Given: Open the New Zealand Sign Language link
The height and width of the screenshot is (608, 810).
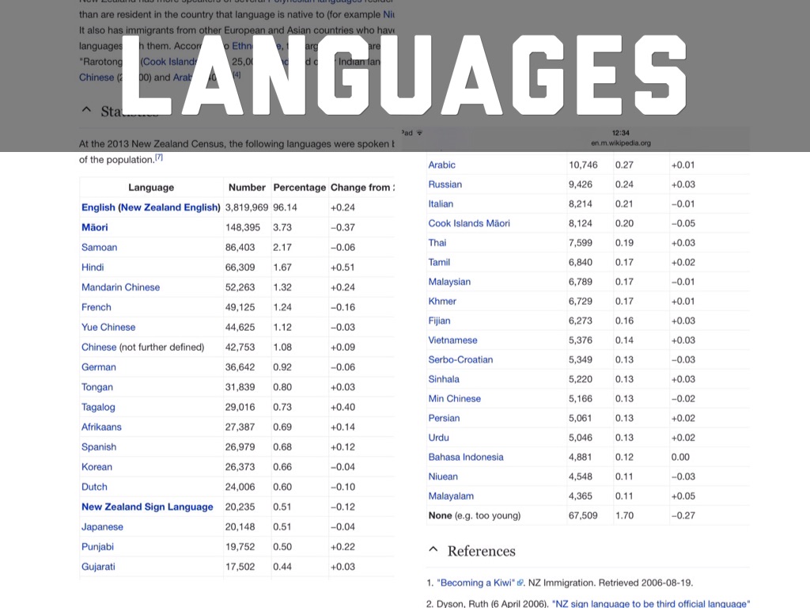Looking at the screenshot, I should pos(147,507).
